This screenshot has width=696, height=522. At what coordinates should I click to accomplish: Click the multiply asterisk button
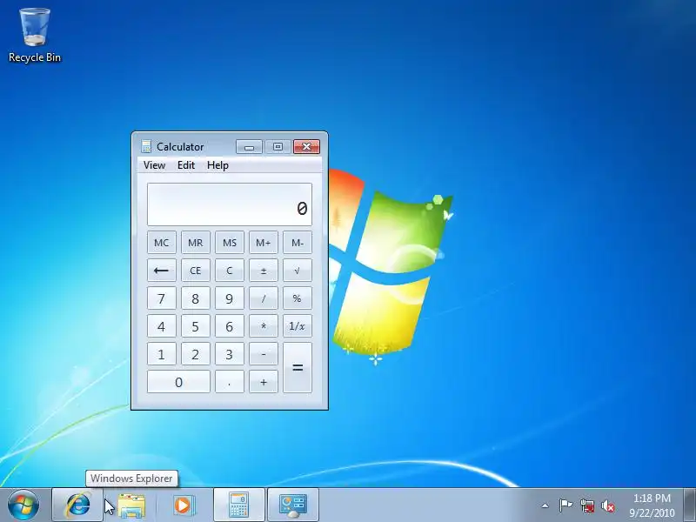pyautogui.click(x=264, y=326)
